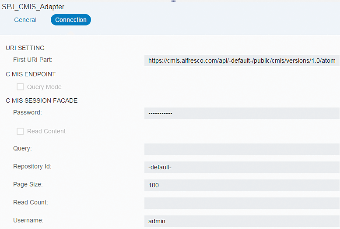
Task: Click the C MIS SESSION FACADE heading
Action: (42, 101)
